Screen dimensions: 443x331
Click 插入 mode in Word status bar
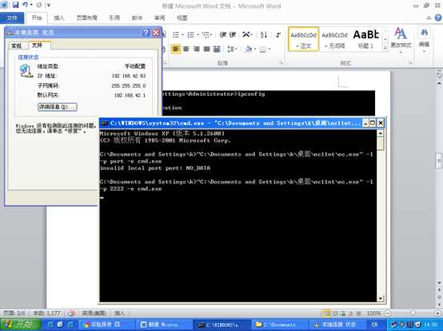click(x=120, y=313)
